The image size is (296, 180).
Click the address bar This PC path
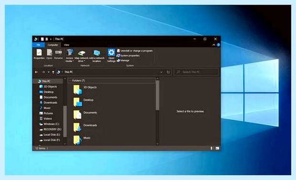(x=69, y=72)
